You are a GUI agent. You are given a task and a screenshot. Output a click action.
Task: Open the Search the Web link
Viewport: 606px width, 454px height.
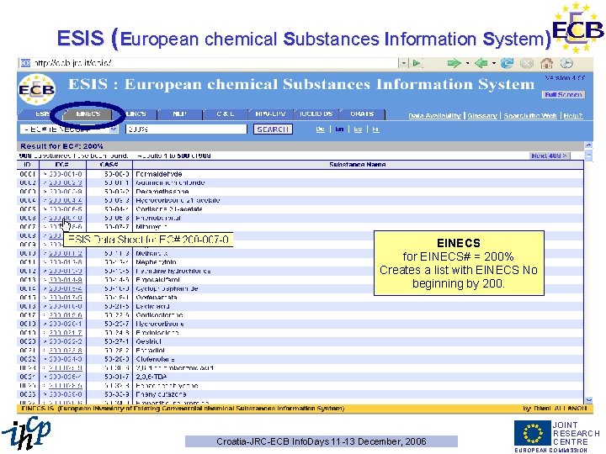(x=530, y=116)
